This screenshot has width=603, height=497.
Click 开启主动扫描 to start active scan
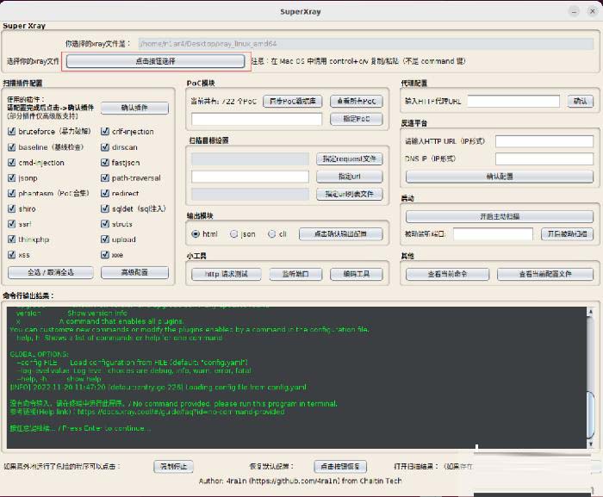click(x=500, y=216)
